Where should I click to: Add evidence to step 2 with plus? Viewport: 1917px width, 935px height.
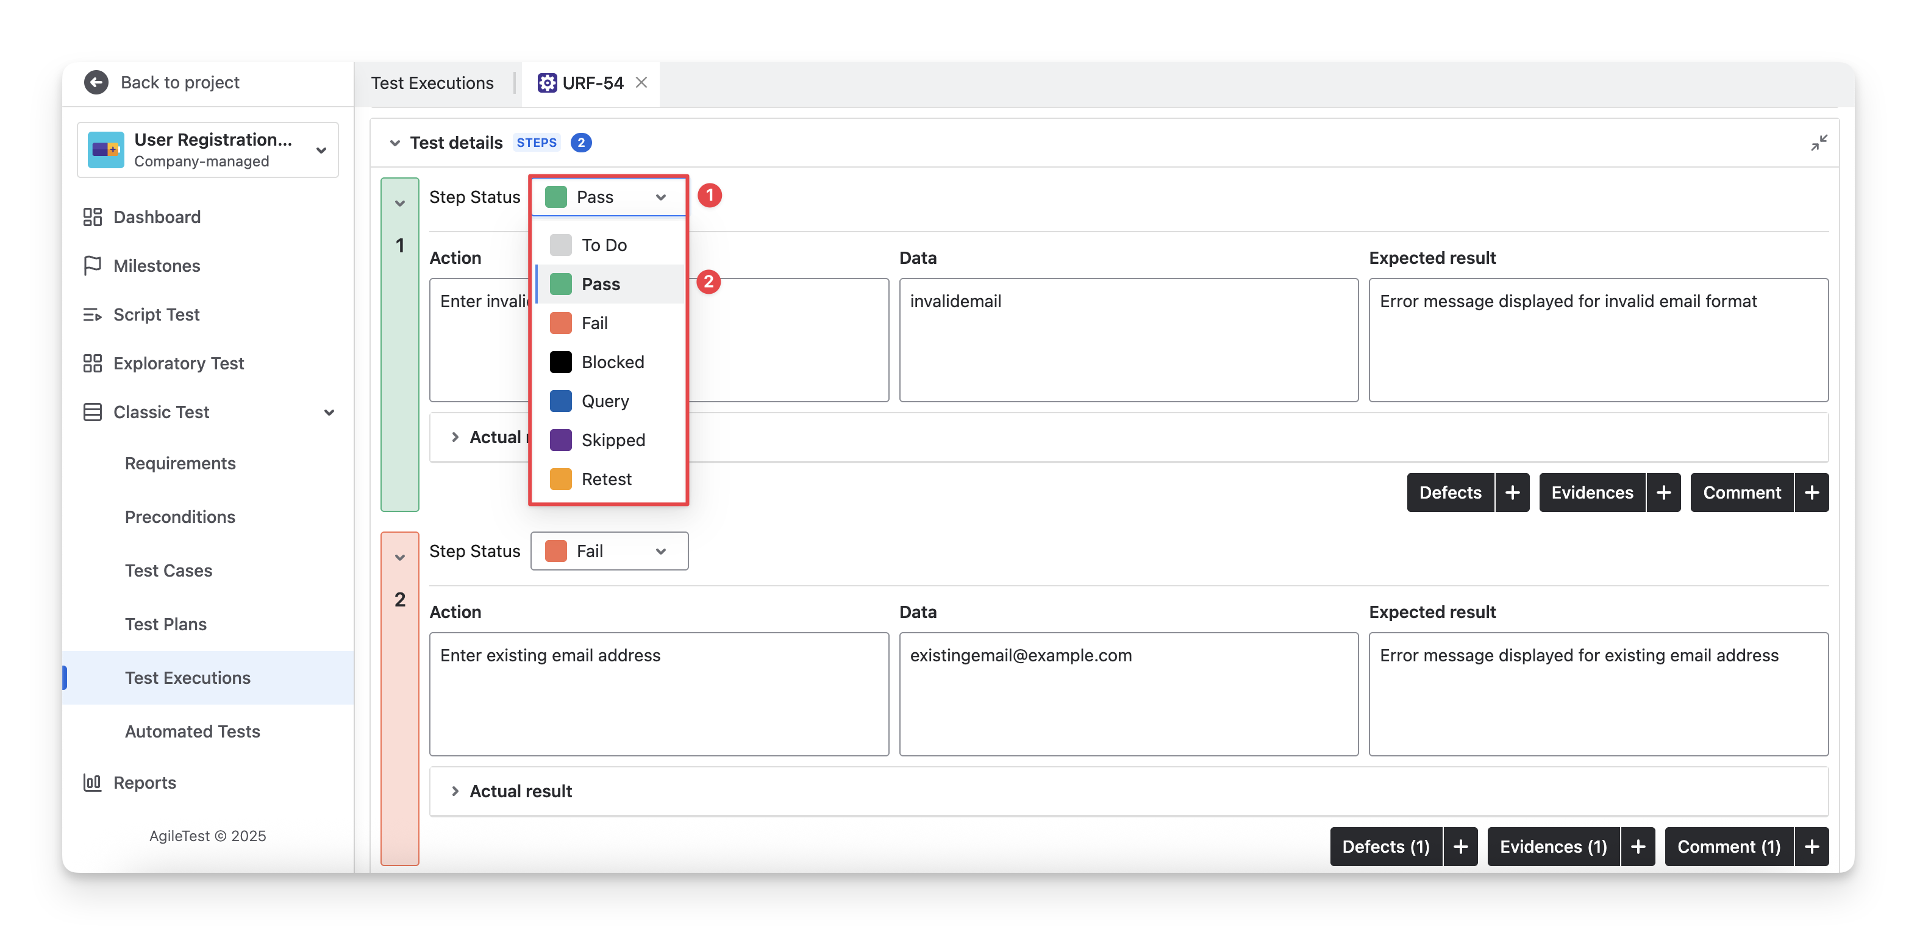tap(1638, 847)
